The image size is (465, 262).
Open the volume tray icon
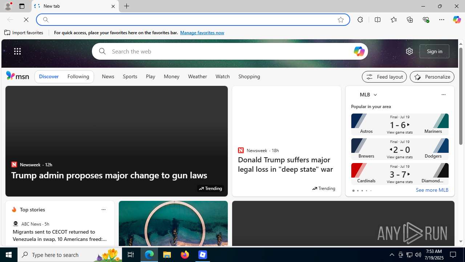tap(418, 255)
